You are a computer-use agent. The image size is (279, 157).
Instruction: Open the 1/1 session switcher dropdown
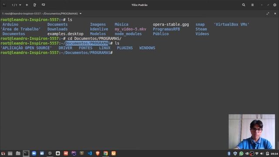coord(17,5)
